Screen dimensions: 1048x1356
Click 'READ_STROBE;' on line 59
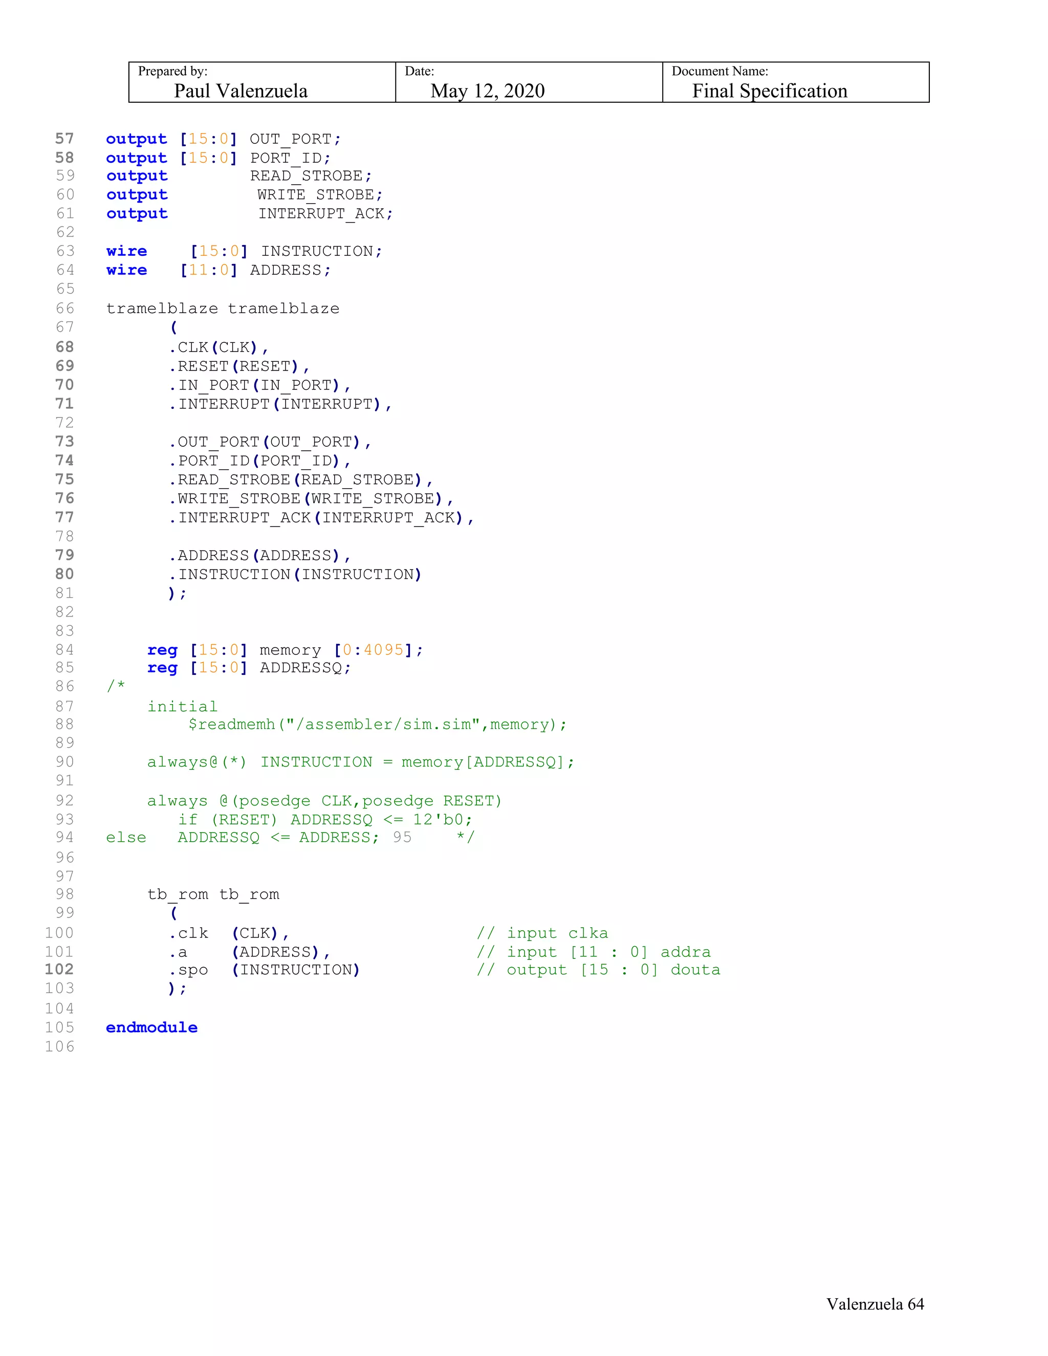click(x=311, y=177)
